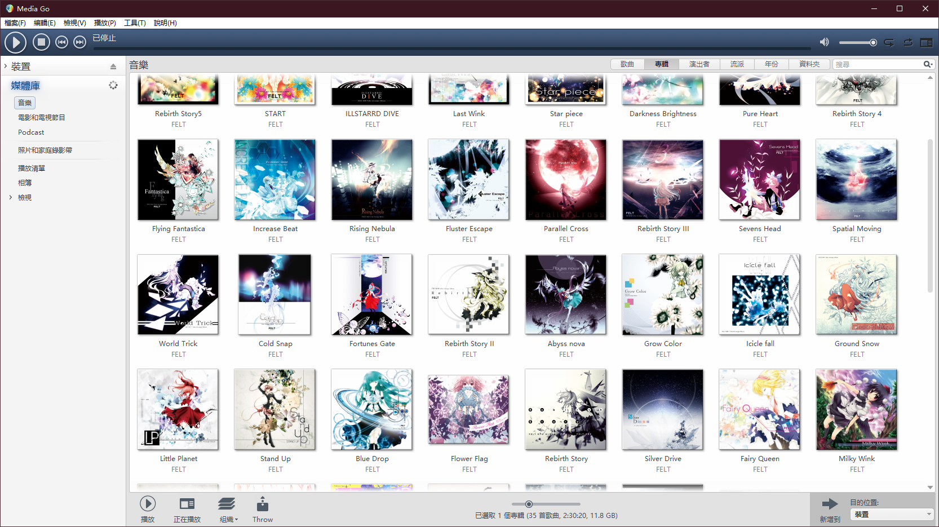This screenshot has height=527, width=939.
Task: Click the media library settings gear icon
Action: (113, 85)
